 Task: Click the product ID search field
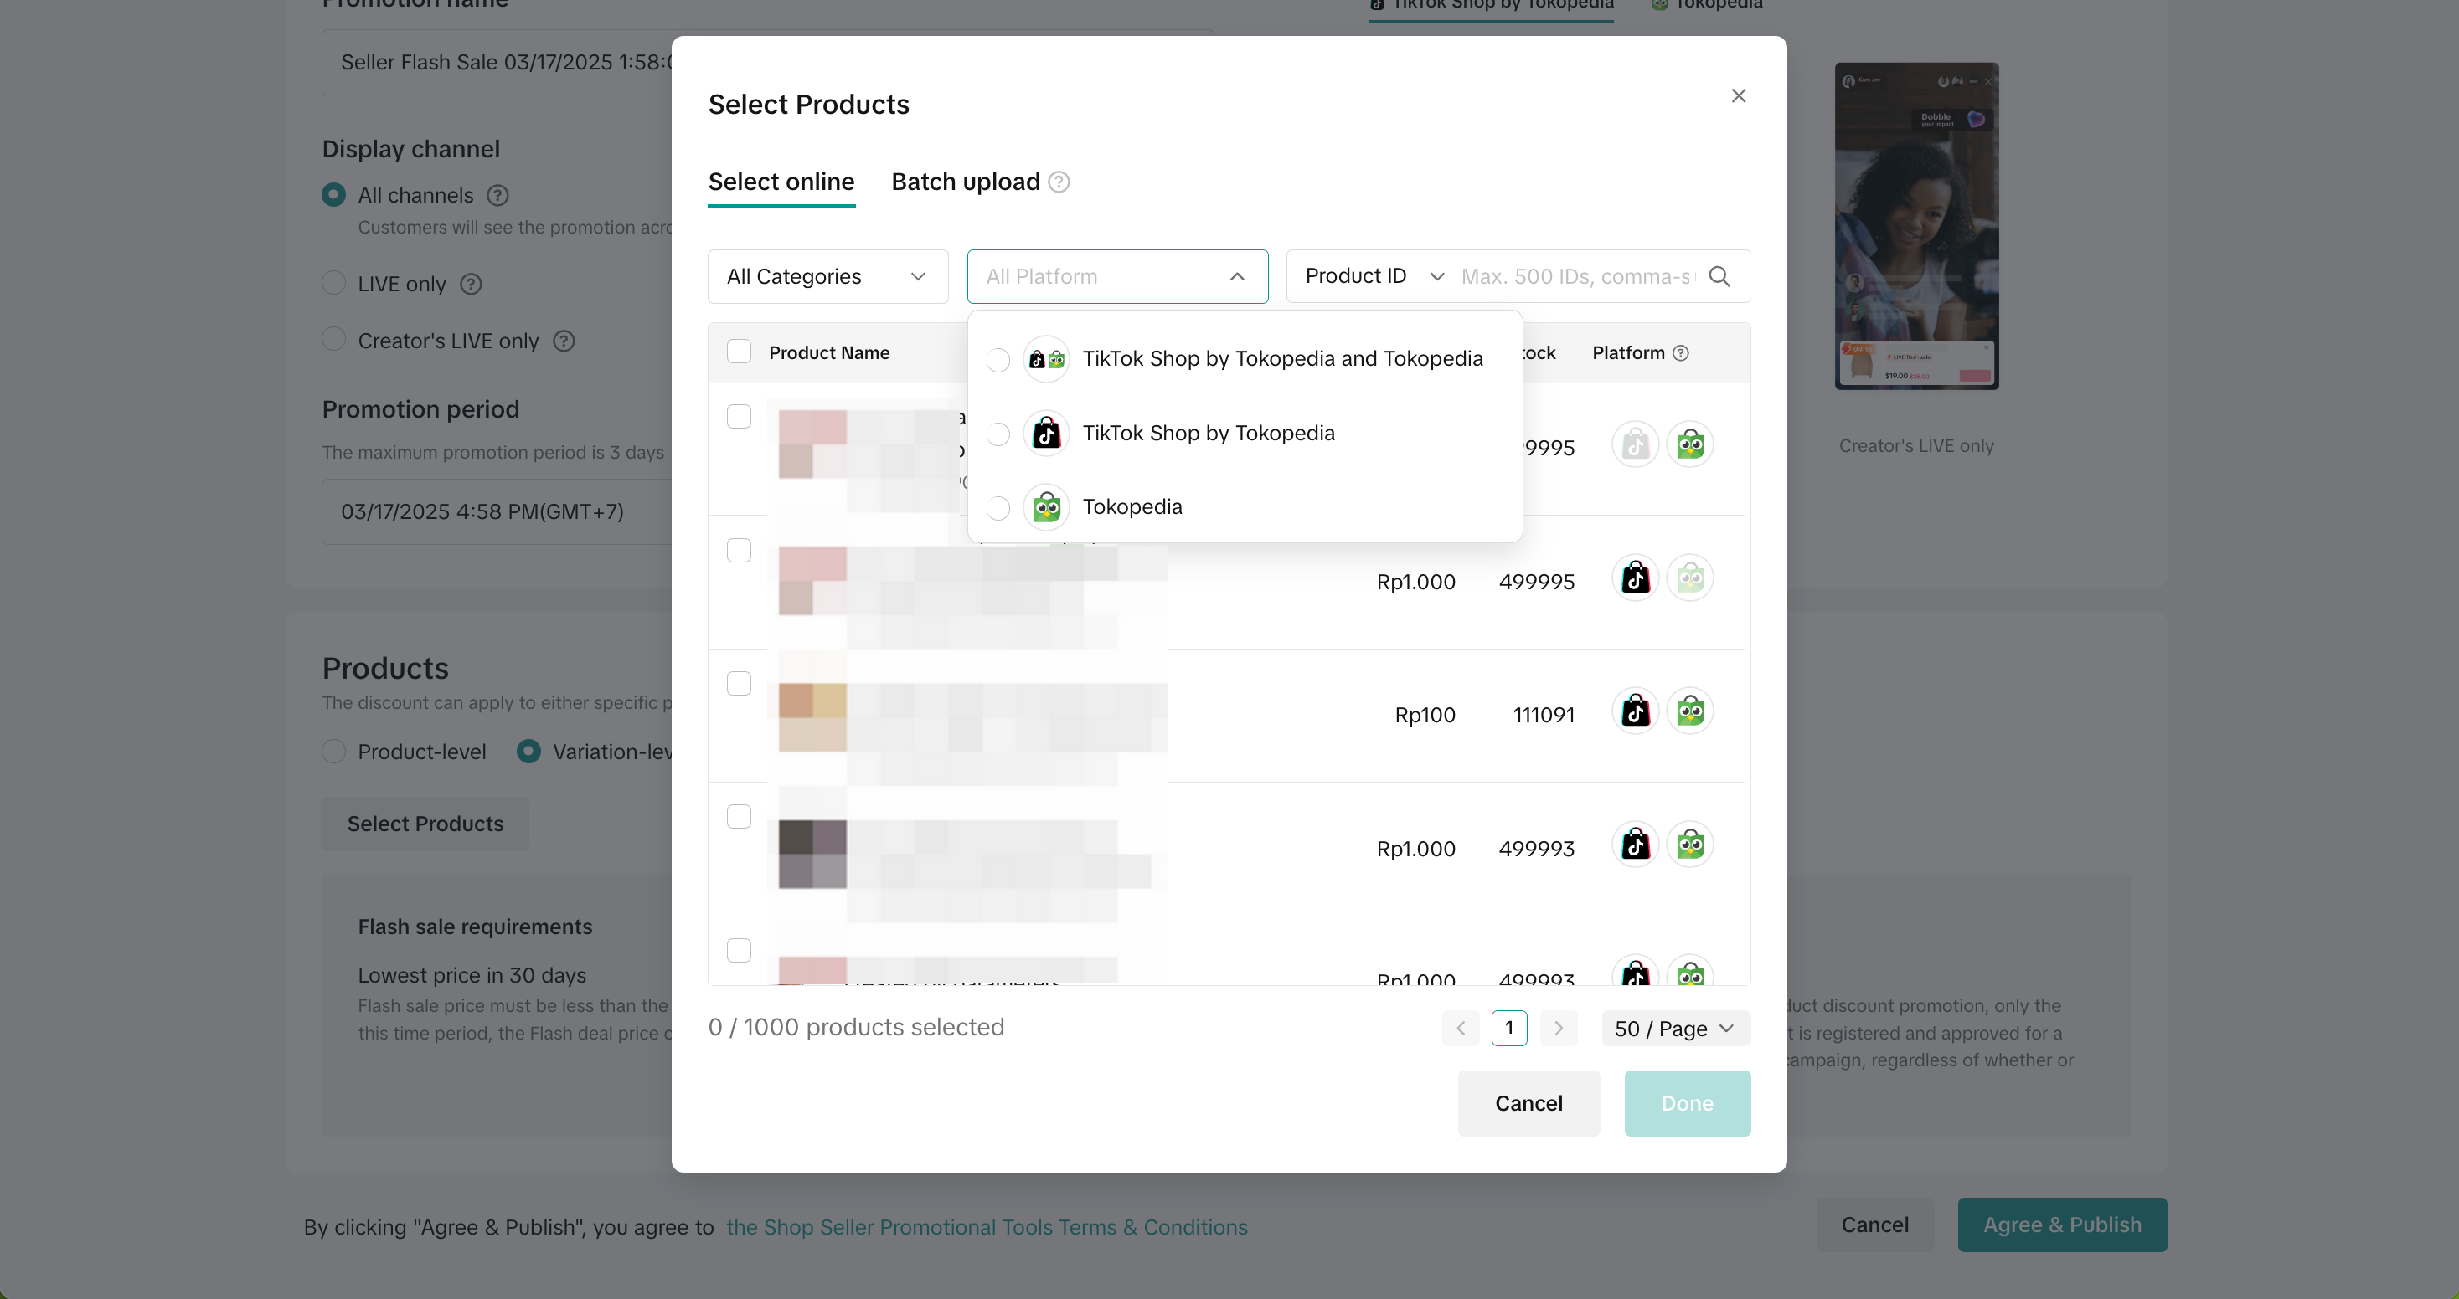[1577, 276]
